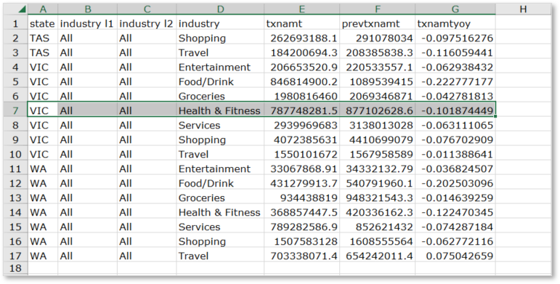Select cell with value 2069346871
The height and width of the screenshot is (284, 560).
point(377,96)
